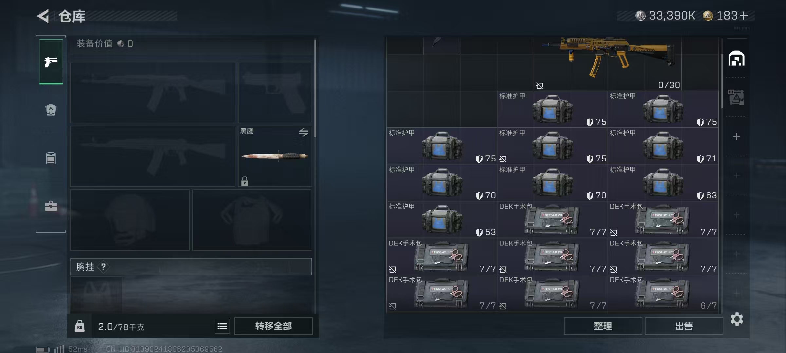Click the 整理 sort button

[x=603, y=326]
